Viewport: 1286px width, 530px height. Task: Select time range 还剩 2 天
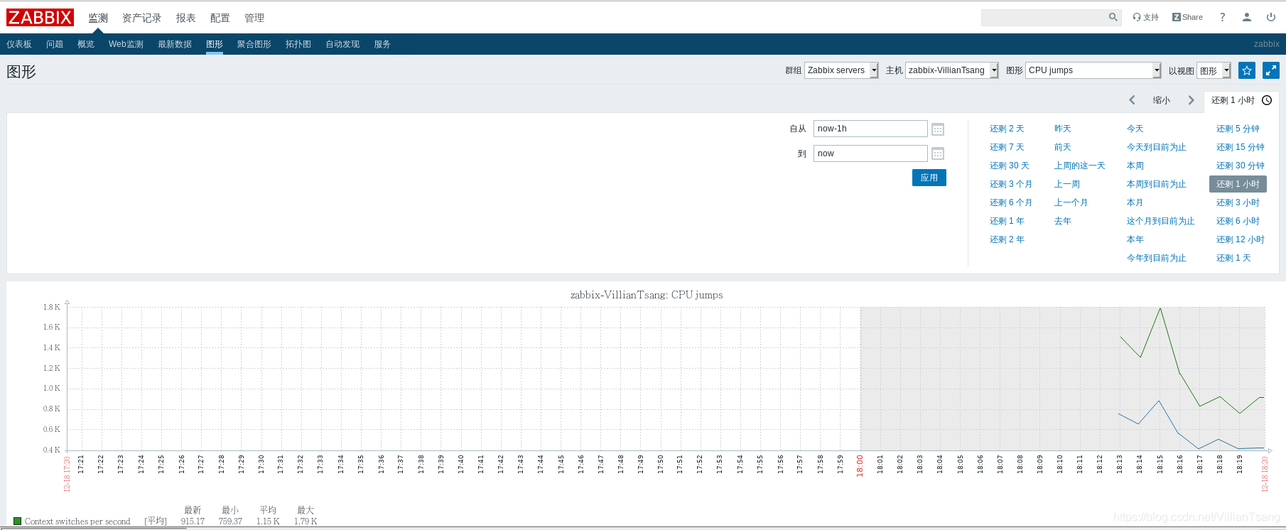[x=1007, y=129]
